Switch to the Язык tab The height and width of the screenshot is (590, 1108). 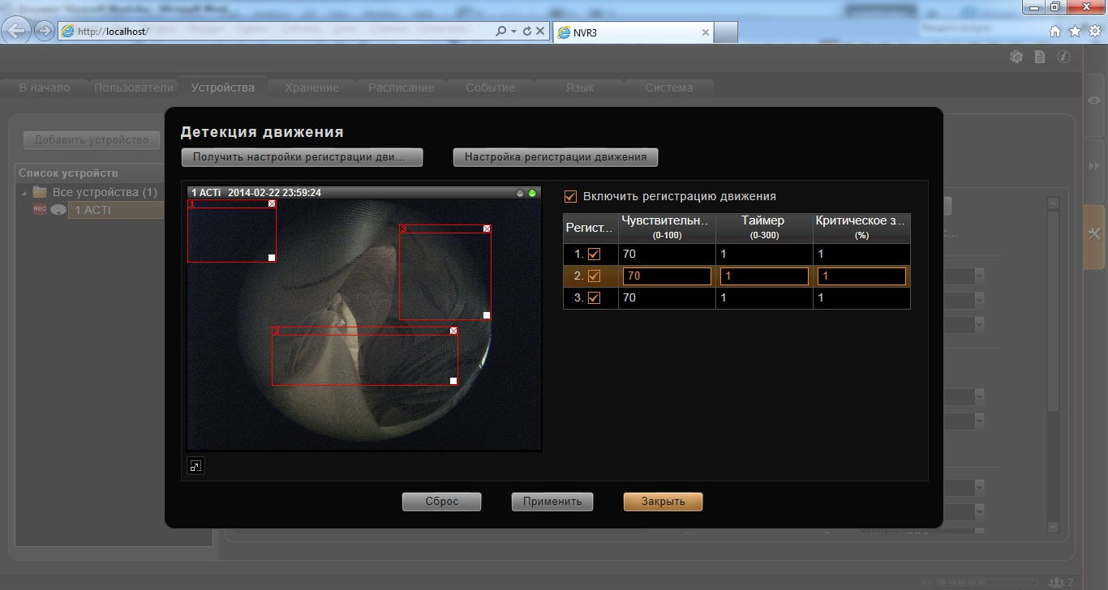579,88
